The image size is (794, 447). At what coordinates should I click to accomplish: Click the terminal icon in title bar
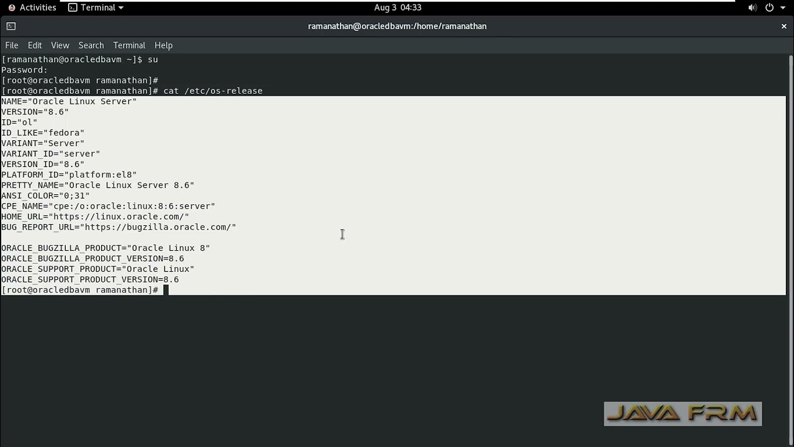click(11, 26)
